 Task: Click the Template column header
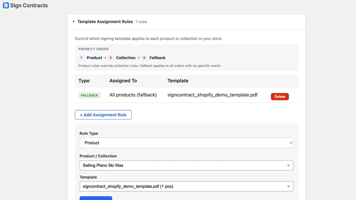[178, 81]
